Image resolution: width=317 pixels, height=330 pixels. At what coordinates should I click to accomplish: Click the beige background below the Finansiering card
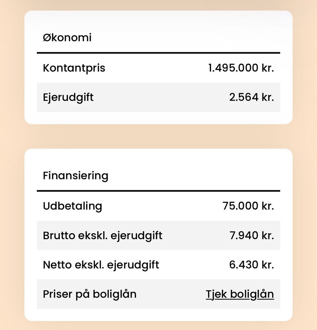click(158, 326)
